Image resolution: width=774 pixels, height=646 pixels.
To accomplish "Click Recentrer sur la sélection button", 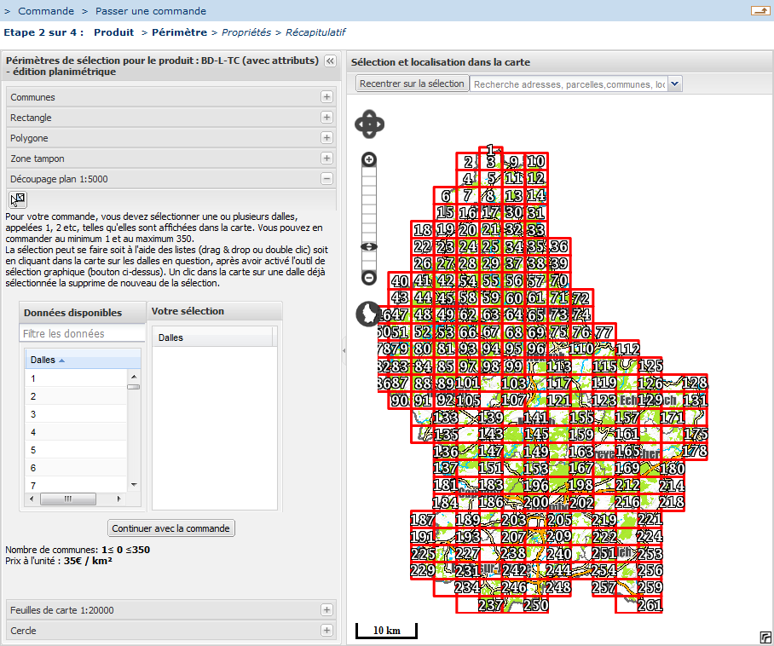I will (412, 84).
